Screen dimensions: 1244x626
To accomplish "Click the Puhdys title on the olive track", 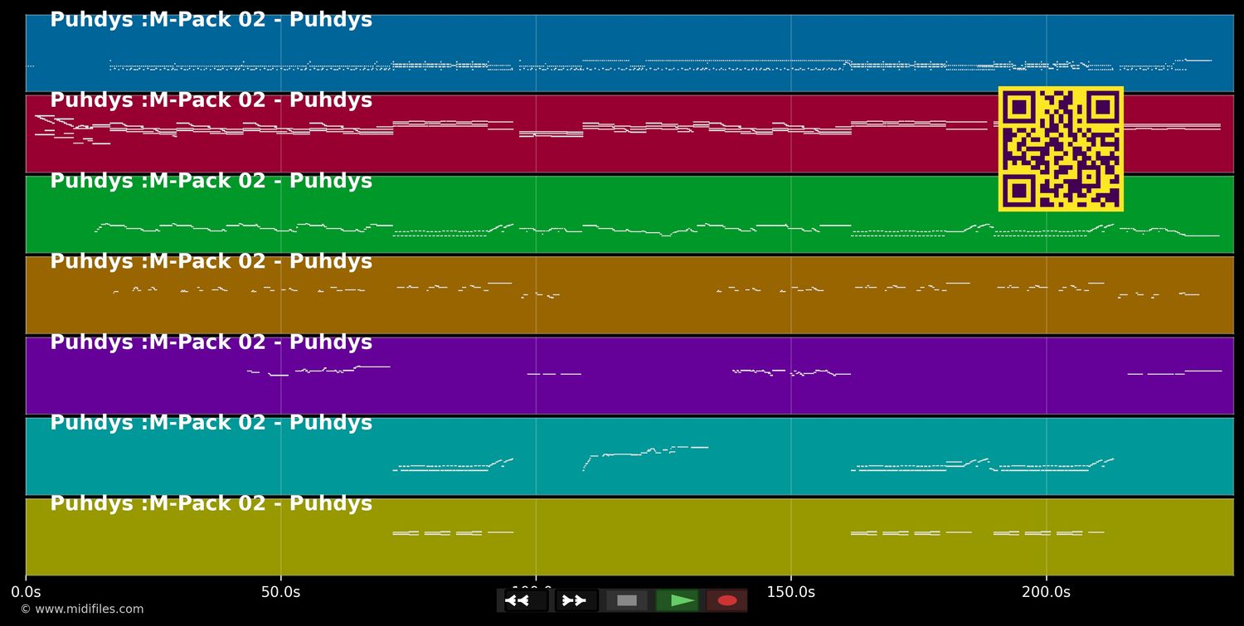I will point(211,503).
